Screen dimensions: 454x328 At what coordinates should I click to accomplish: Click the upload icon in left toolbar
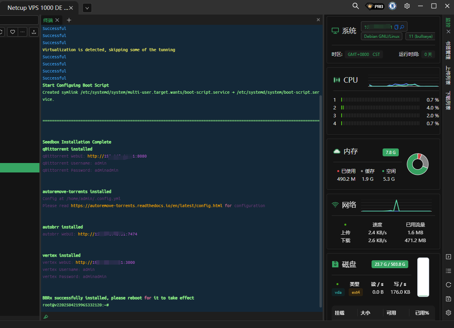coord(34,32)
